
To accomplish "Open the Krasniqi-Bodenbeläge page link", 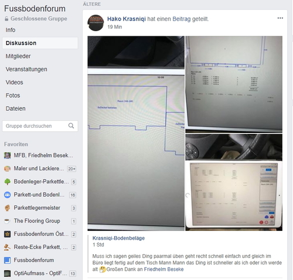I will coord(118,238).
